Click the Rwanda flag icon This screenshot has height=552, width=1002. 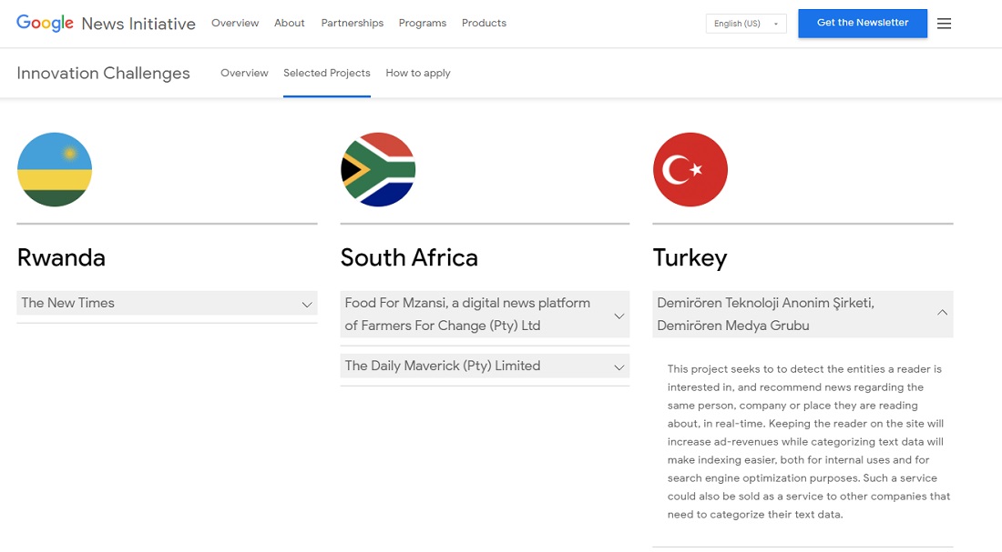coord(55,170)
